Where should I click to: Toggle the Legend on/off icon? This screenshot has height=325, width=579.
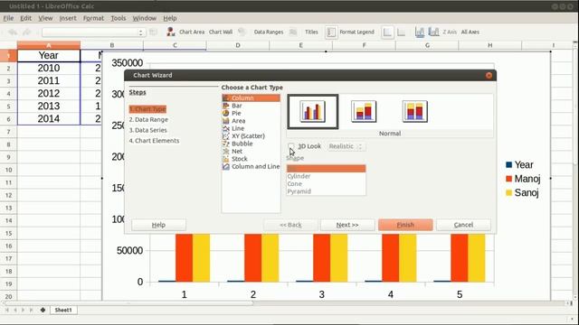click(x=331, y=32)
